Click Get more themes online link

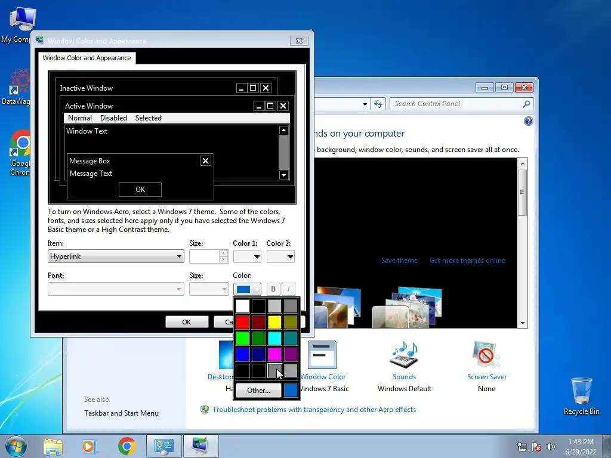click(467, 261)
